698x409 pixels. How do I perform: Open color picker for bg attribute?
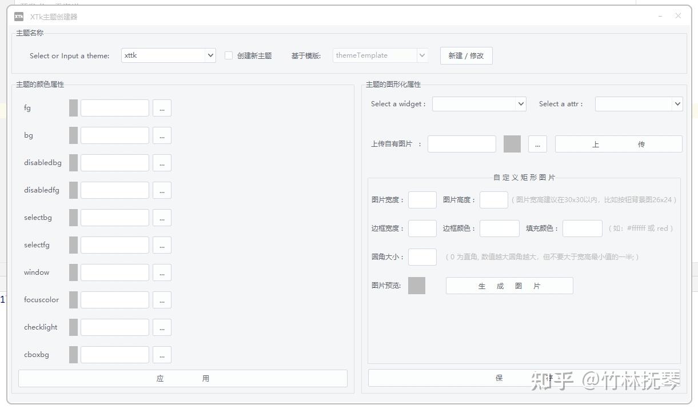(162, 135)
